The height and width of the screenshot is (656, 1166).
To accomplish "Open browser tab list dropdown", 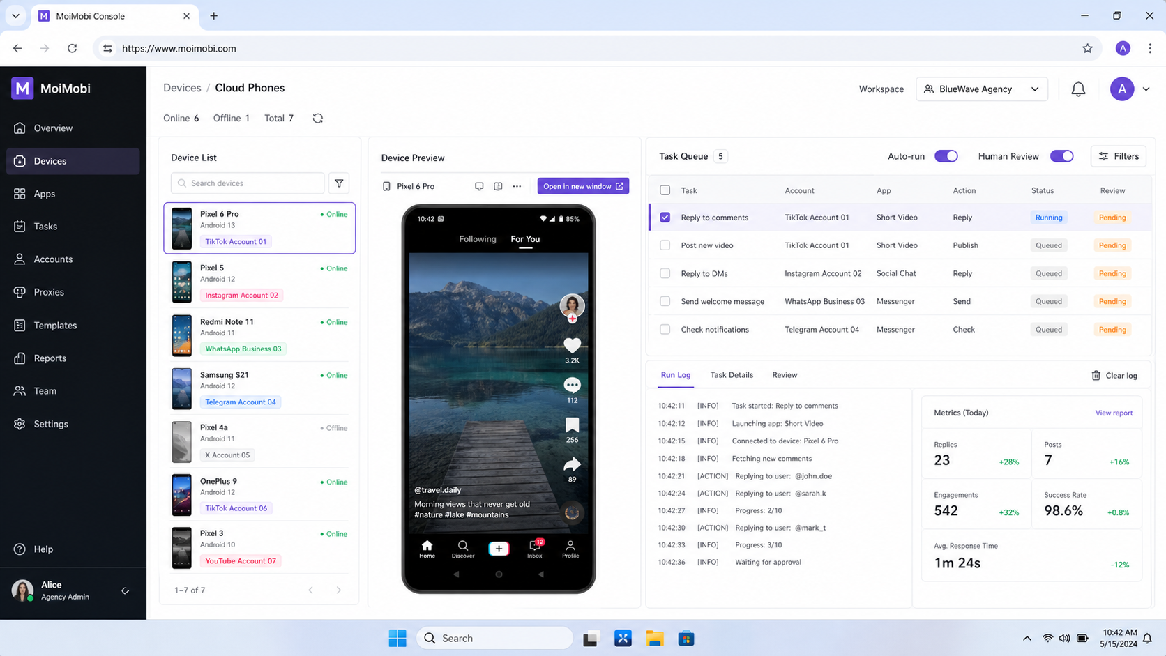I will coord(15,15).
